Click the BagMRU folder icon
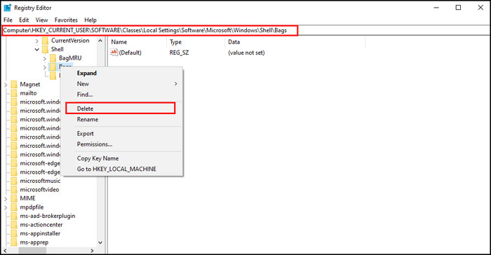Screen dimensions: 491x255 coord(53,58)
